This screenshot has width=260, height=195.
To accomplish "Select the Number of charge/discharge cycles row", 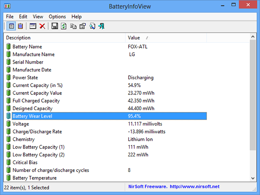I will tap(105, 170).
